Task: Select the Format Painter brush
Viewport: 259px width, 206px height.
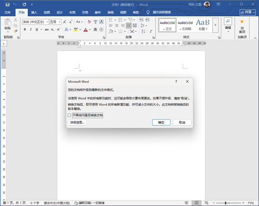Action: tap(16, 31)
